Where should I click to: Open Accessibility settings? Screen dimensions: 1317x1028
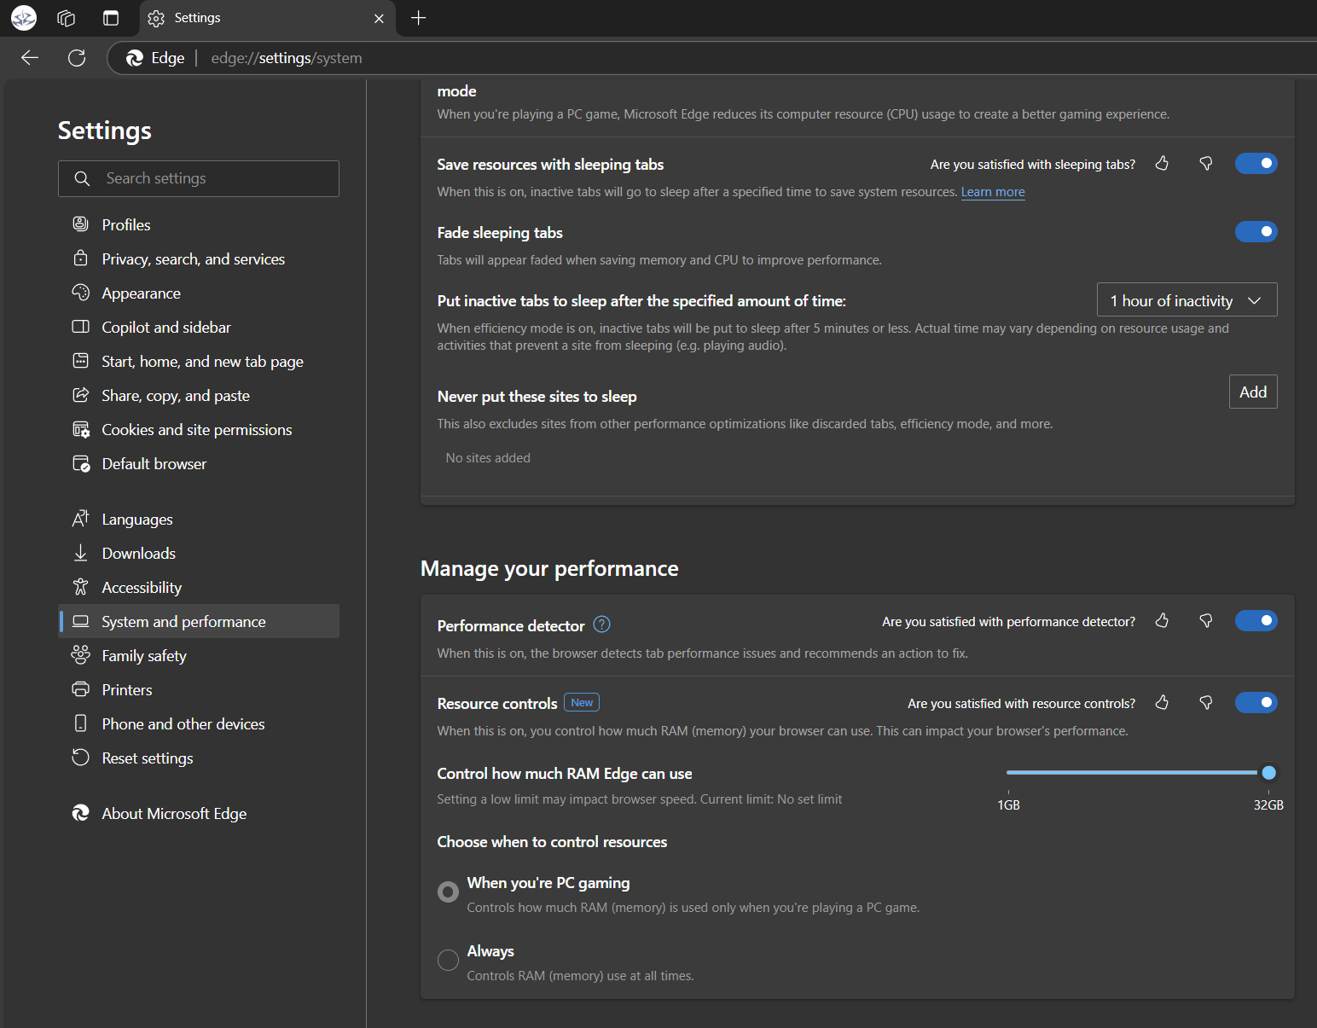[199, 587]
